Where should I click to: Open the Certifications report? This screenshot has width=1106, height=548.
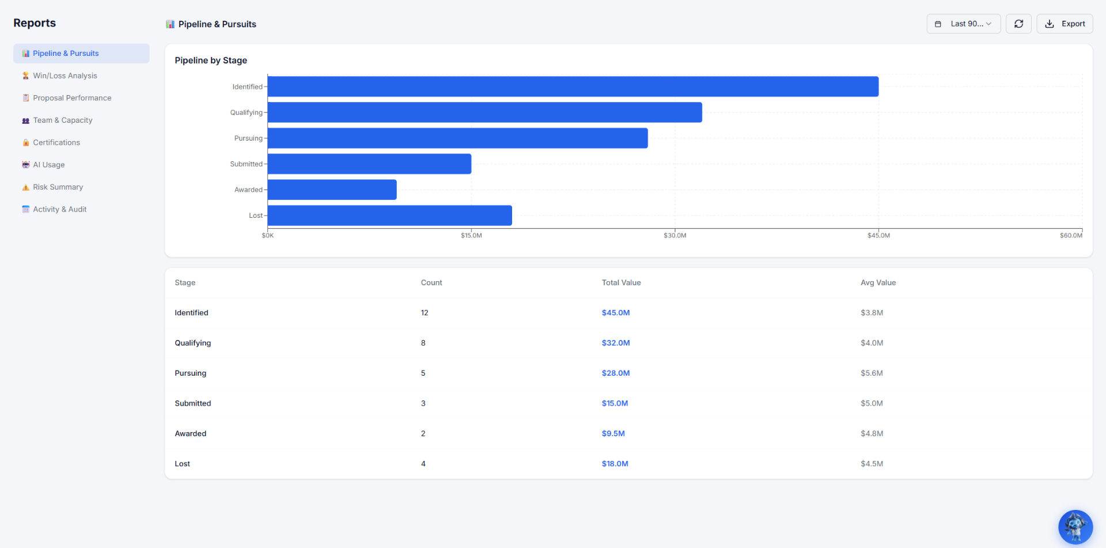click(x=81, y=143)
